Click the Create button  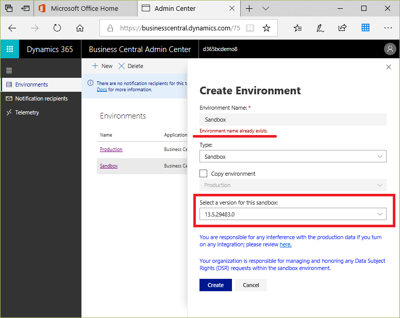[x=215, y=285]
